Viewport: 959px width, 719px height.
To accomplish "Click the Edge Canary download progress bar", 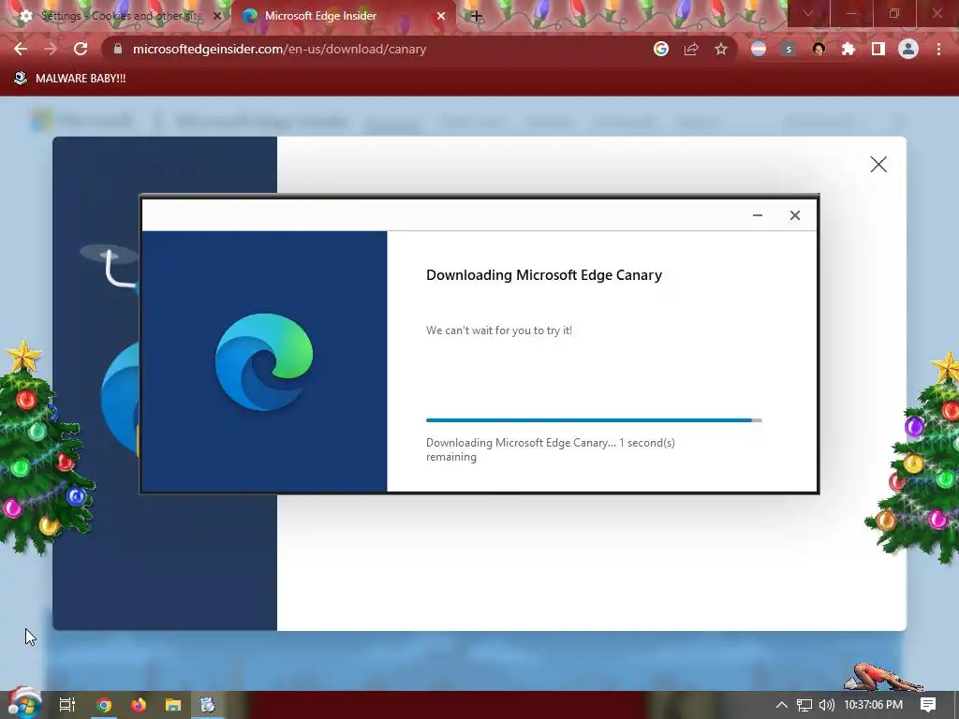I will (594, 420).
